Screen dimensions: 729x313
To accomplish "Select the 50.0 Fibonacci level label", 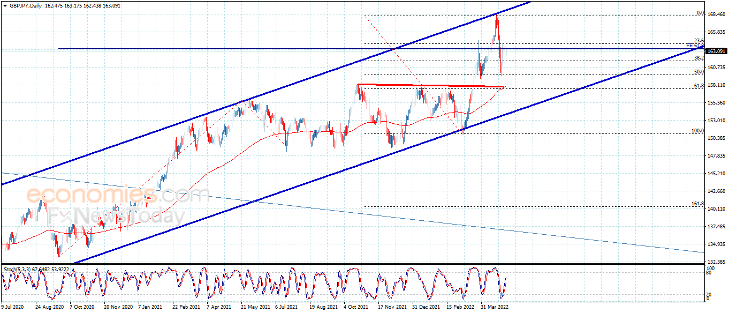I will [x=698, y=72].
